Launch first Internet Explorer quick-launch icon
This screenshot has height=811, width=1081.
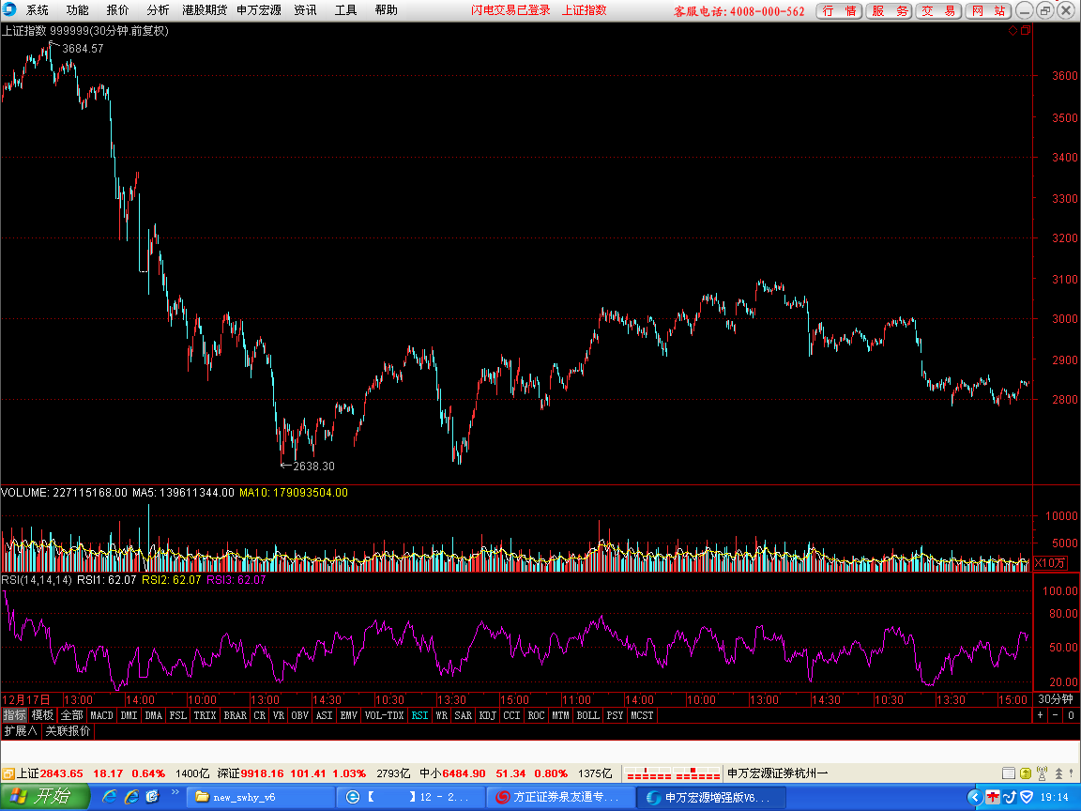pos(110,797)
